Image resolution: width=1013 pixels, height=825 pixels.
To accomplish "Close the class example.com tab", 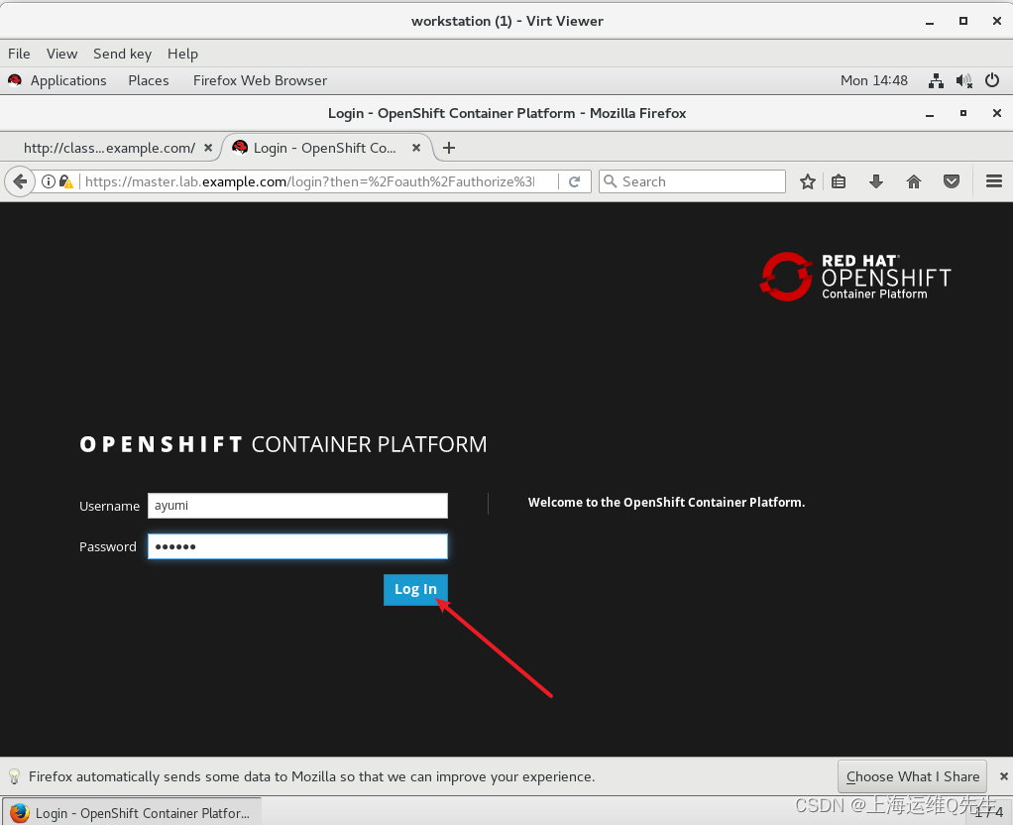I will [208, 148].
